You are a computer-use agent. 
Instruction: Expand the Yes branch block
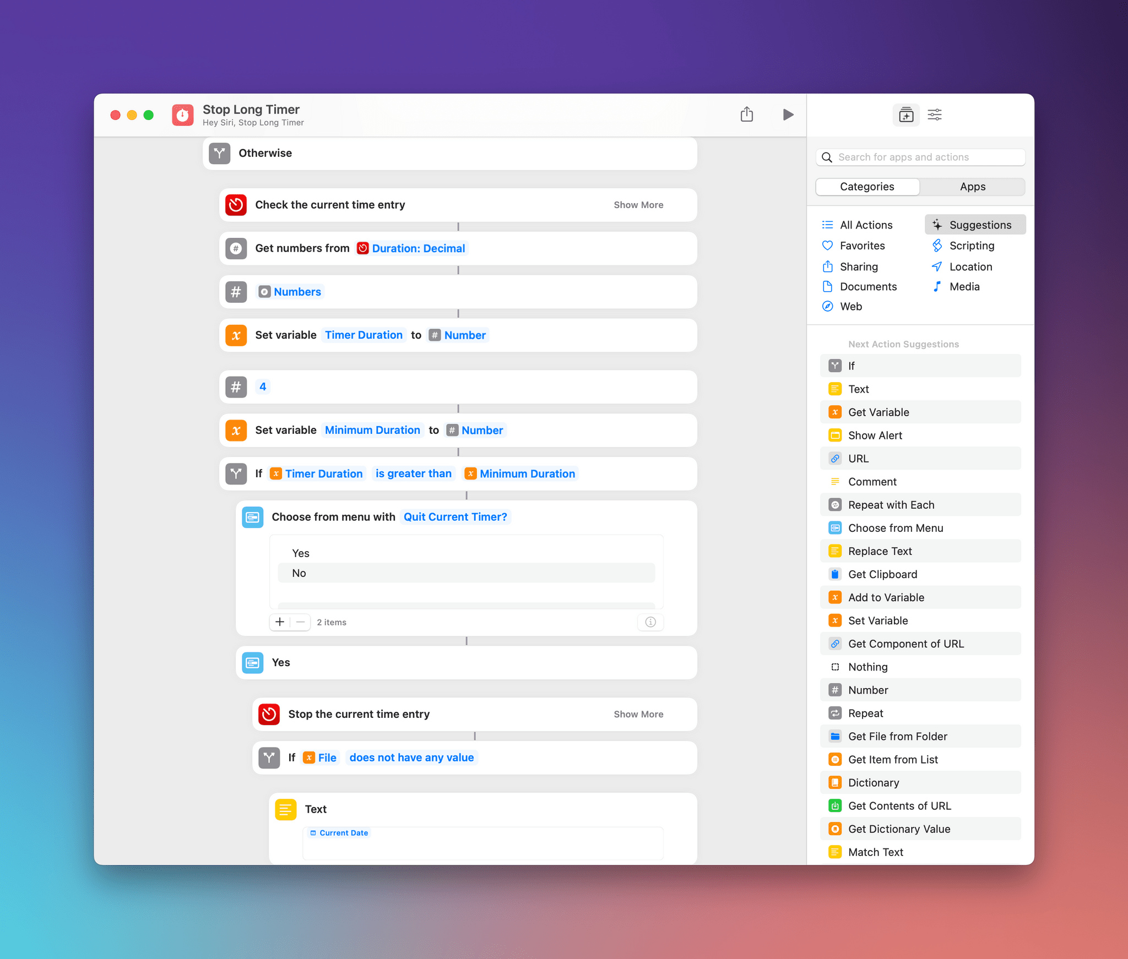(467, 663)
